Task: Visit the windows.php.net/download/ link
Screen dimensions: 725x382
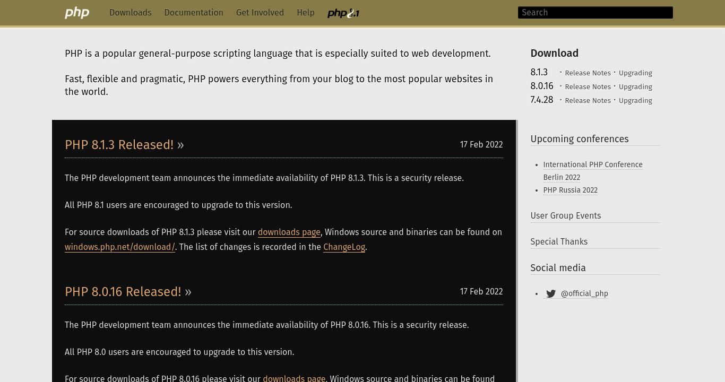Action: click(x=120, y=247)
